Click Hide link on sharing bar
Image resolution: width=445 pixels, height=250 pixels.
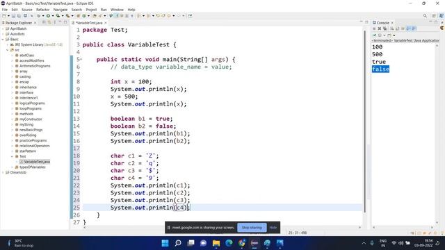[x=273, y=227]
